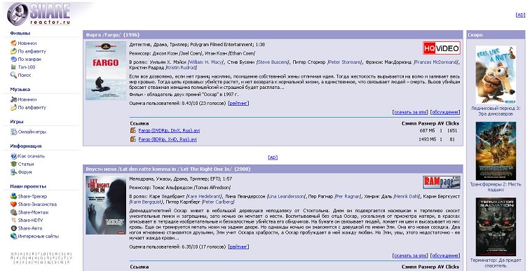
Task: Open the Ледниковый период 3 poster
Action: [496, 75]
